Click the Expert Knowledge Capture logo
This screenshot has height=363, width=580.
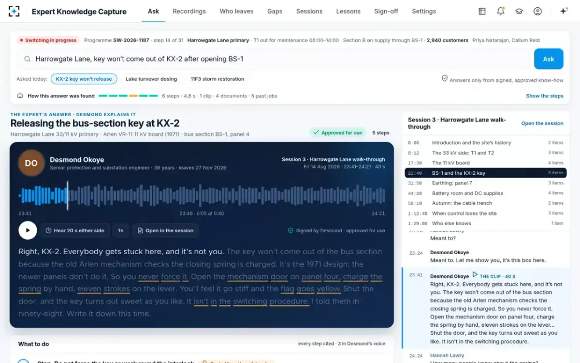(14, 11)
